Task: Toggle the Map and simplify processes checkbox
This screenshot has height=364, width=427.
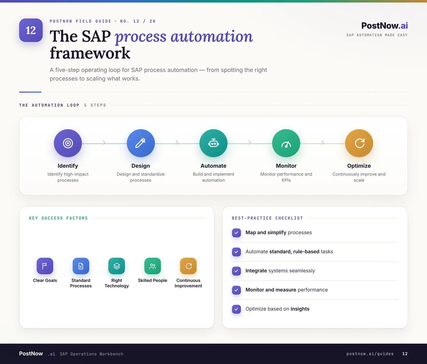Action: tap(236, 233)
